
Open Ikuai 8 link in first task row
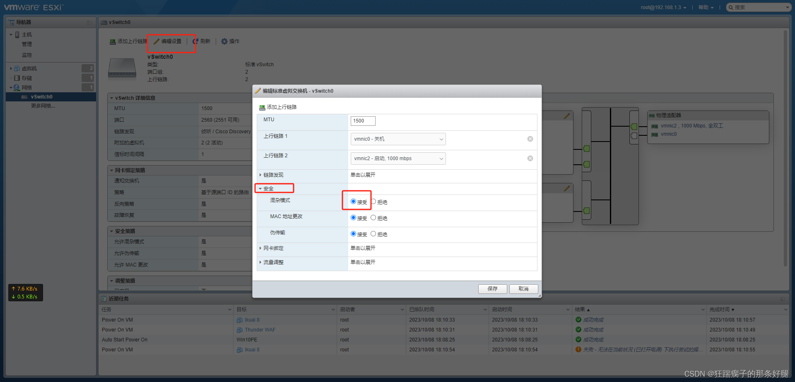coord(252,320)
